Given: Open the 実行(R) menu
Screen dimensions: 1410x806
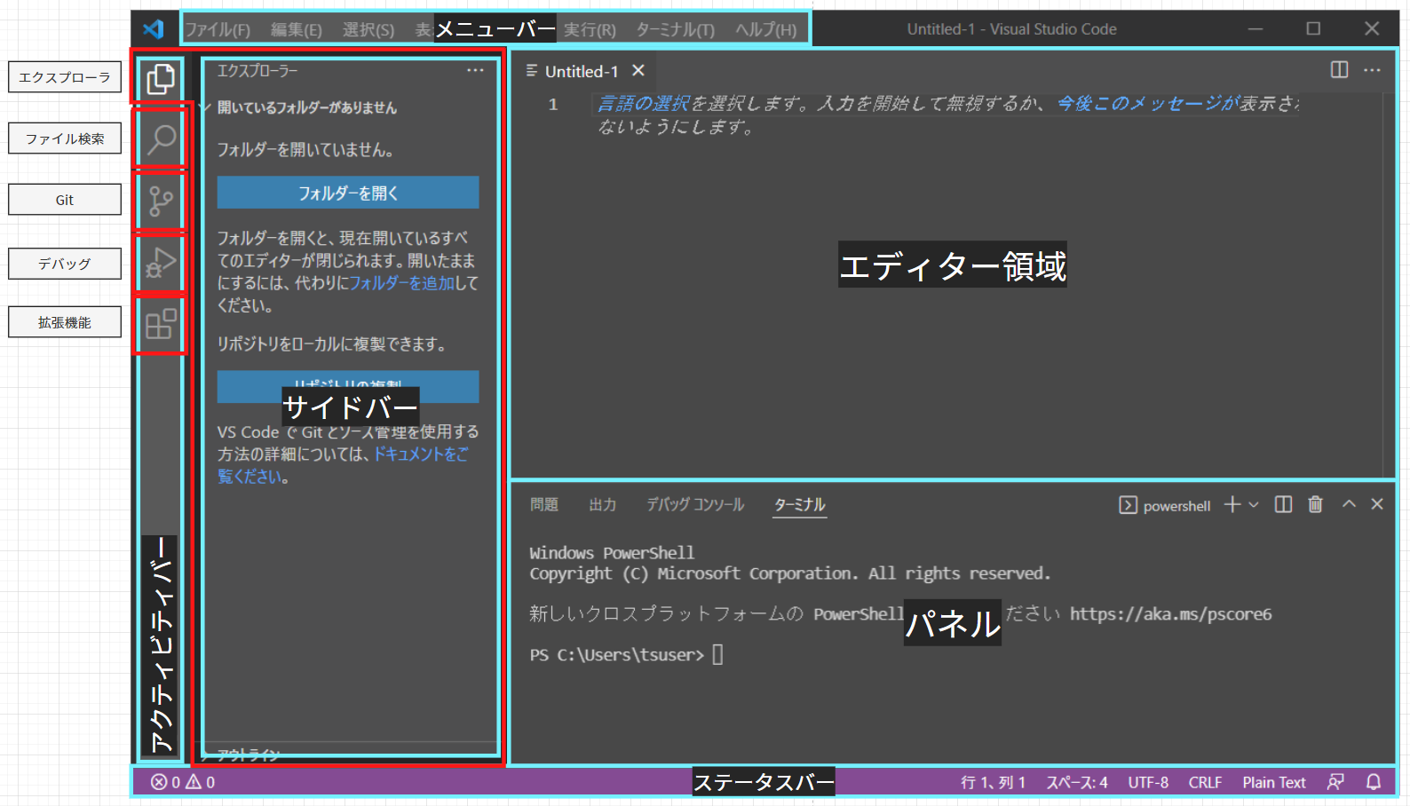Looking at the screenshot, I should coord(590,29).
